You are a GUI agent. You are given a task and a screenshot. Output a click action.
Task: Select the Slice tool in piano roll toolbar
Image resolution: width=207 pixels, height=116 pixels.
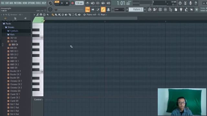(70, 15)
